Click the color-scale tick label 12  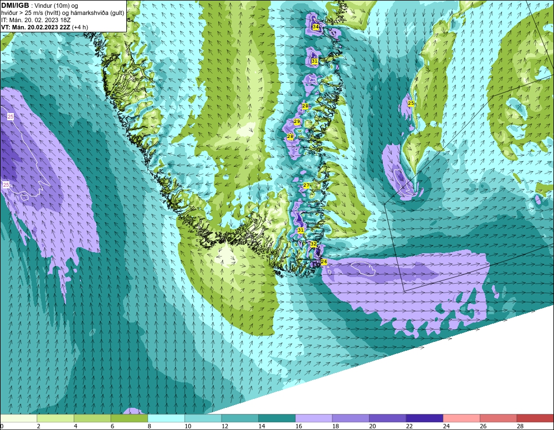225,426
